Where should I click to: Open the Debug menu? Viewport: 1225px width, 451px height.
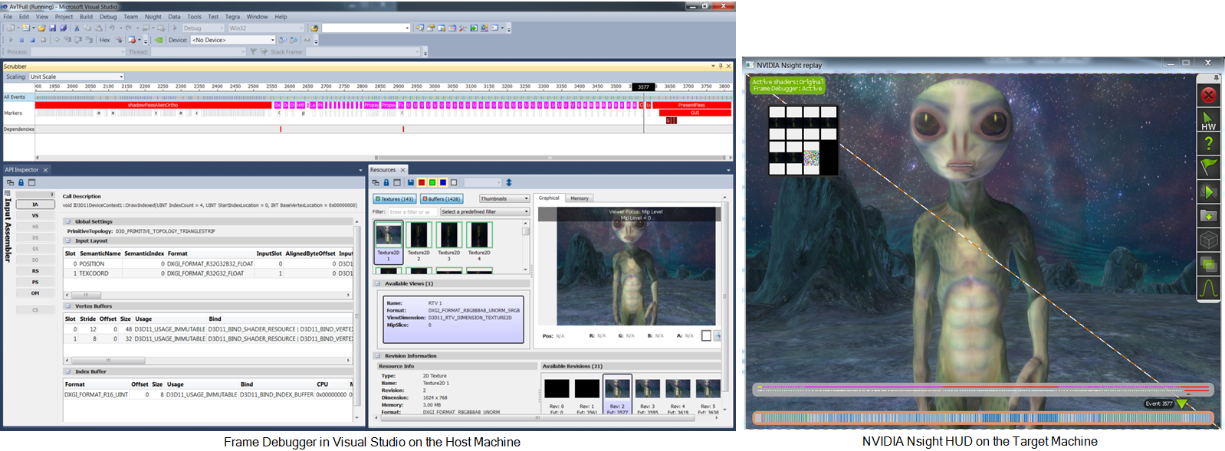point(108,16)
